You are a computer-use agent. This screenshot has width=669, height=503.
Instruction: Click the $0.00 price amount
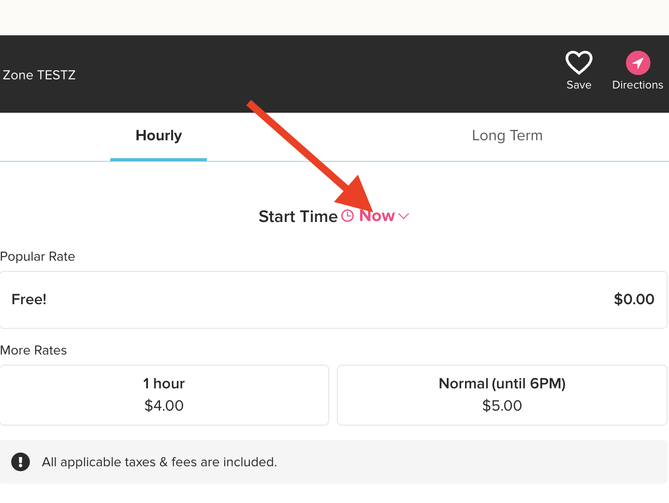click(x=634, y=299)
